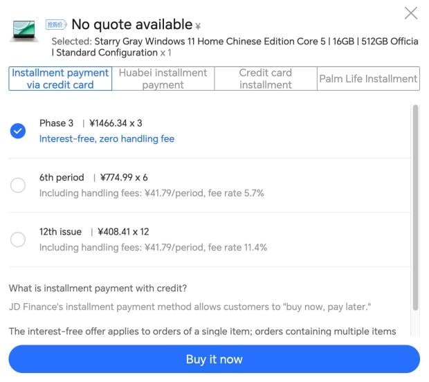The width and height of the screenshot is (429, 382).
Task: Click the yen symbol beside the price heading
Action: click(x=198, y=26)
